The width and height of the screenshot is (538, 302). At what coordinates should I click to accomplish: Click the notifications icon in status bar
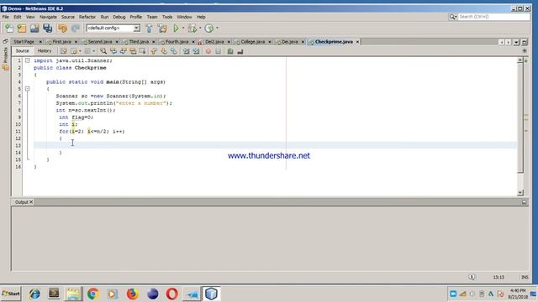point(472,277)
